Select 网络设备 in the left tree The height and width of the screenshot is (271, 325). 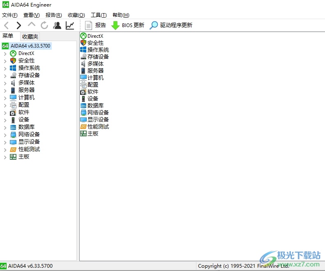point(29,134)
